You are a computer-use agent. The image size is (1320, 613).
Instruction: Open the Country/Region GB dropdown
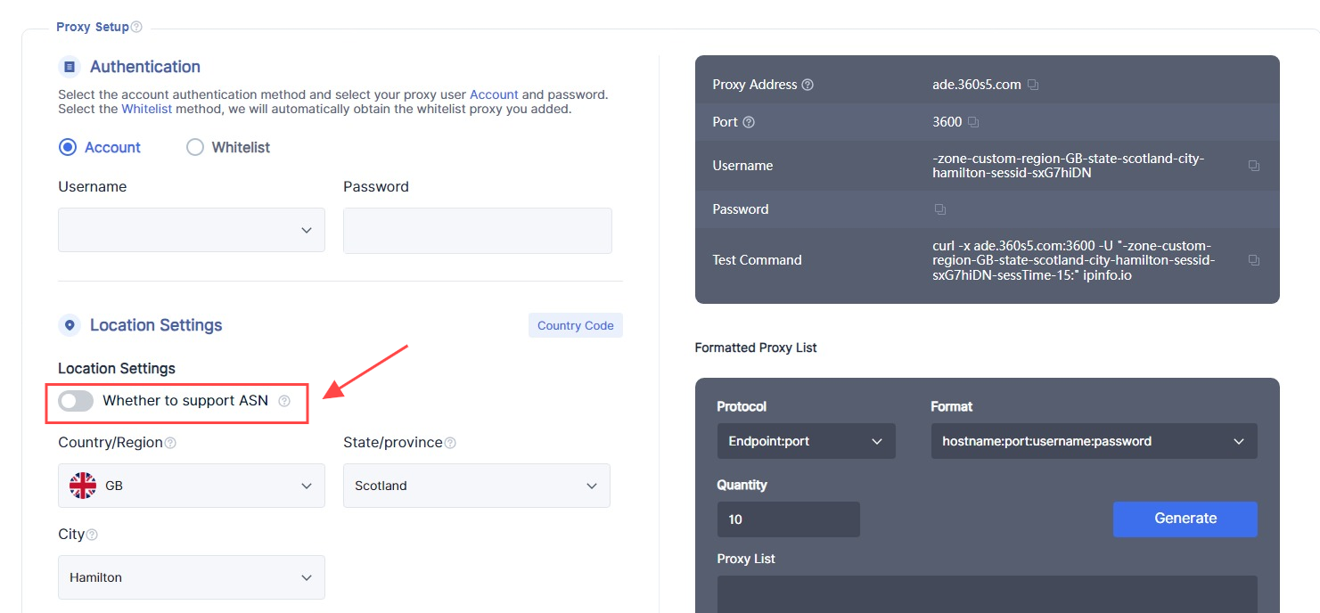[191, 486]
